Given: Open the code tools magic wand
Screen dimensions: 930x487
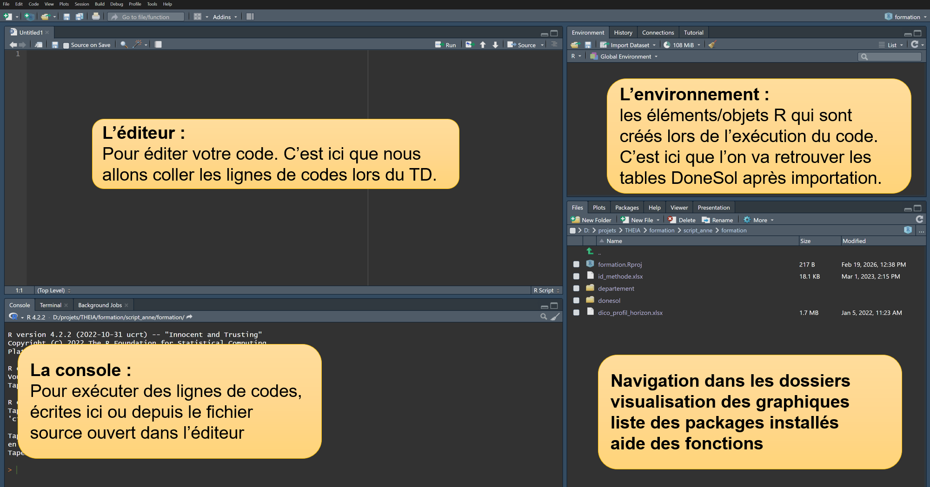Looking at the screenshot, I should tap(137, 45).
